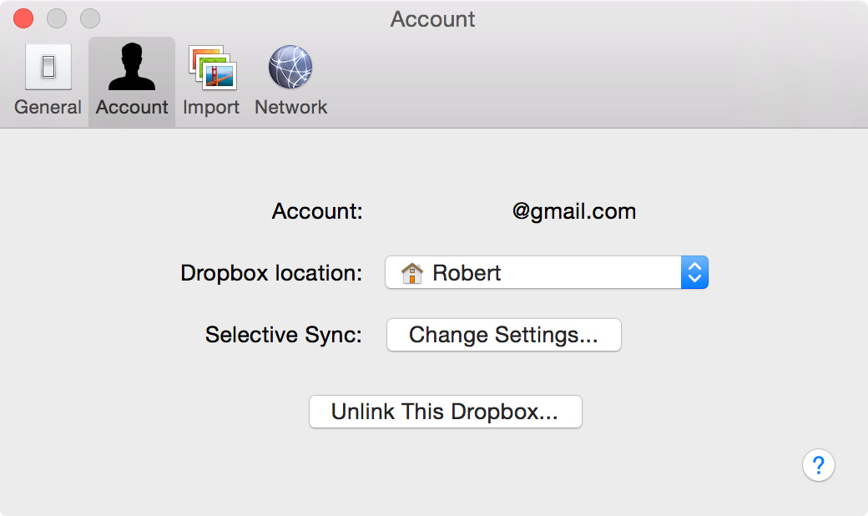Open the General preferences switch icon
The image size is (868, 516).
coord(48,67)
